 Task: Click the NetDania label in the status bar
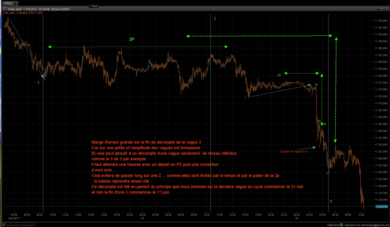click(333, 225)
